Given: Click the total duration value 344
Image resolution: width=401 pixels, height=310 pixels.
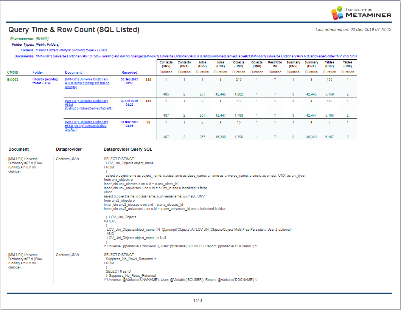Looking at the screenshot, I should [x=148, y=80].
